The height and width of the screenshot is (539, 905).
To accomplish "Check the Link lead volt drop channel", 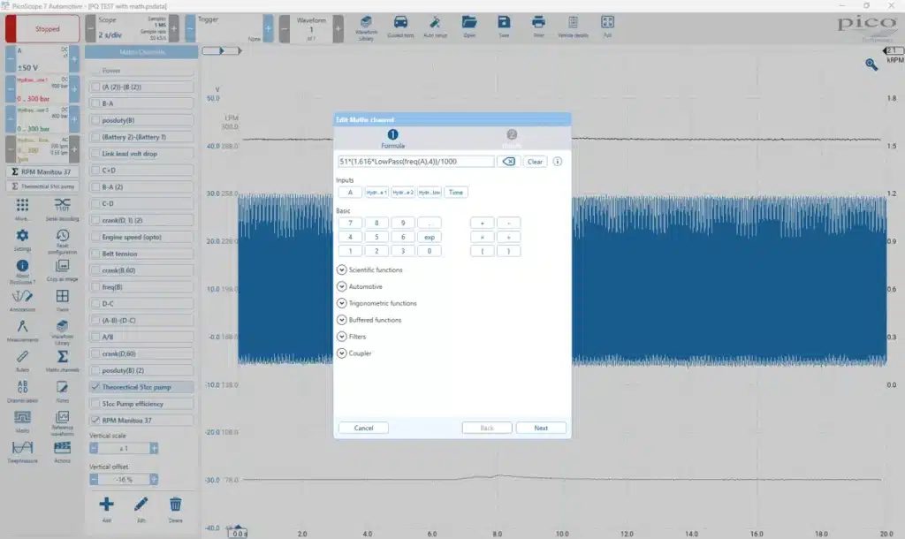I will click(x=95, y=154).
